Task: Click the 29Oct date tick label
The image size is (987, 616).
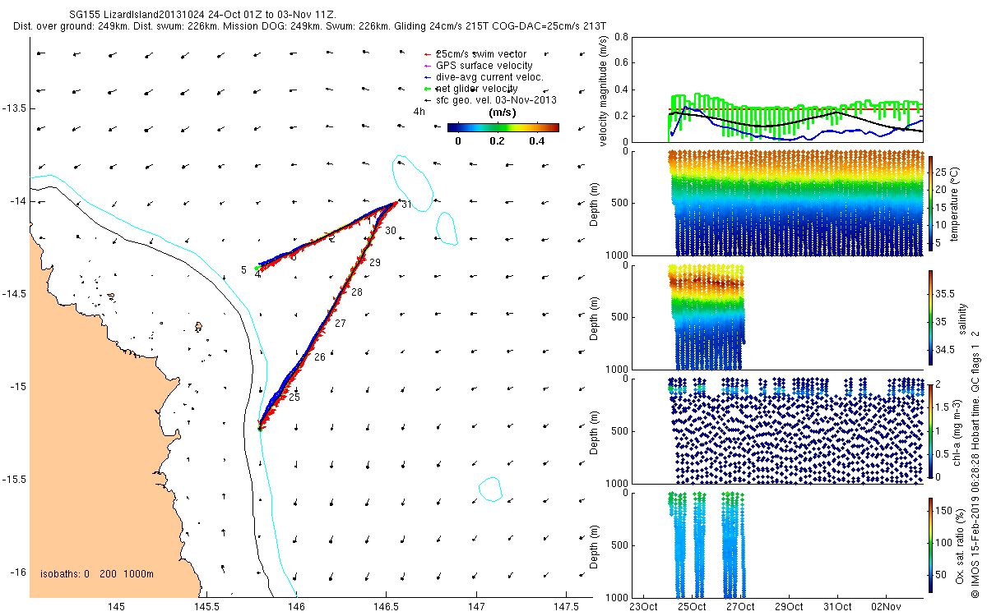Action: point(789,606)
